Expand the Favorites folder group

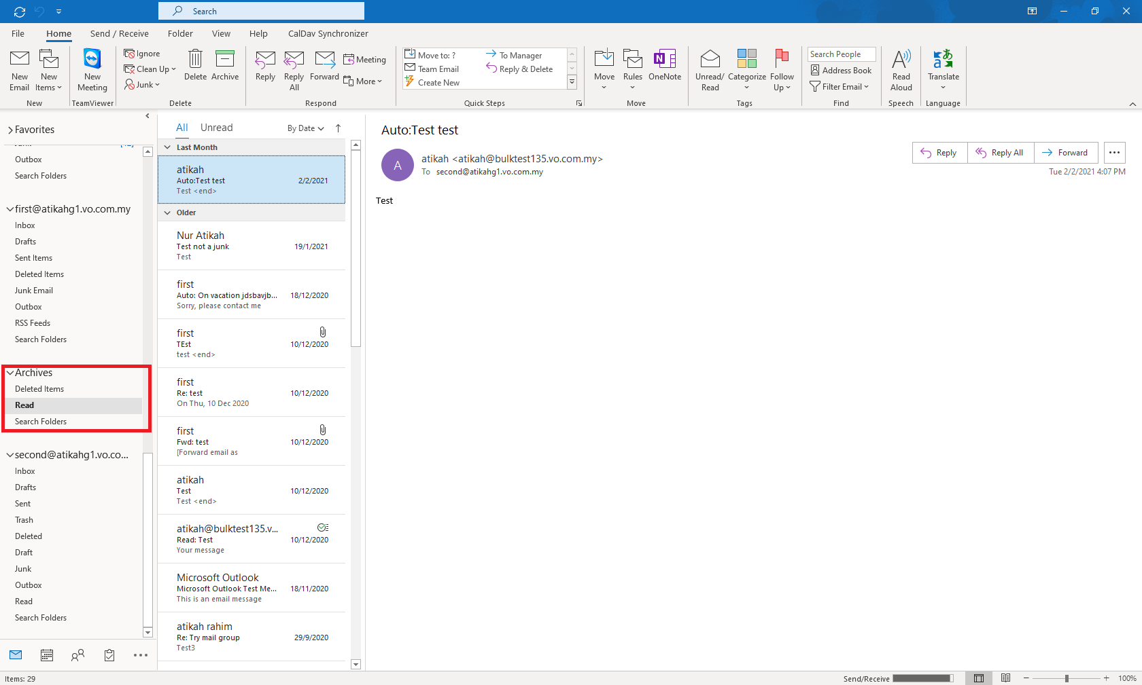point(10,130)
